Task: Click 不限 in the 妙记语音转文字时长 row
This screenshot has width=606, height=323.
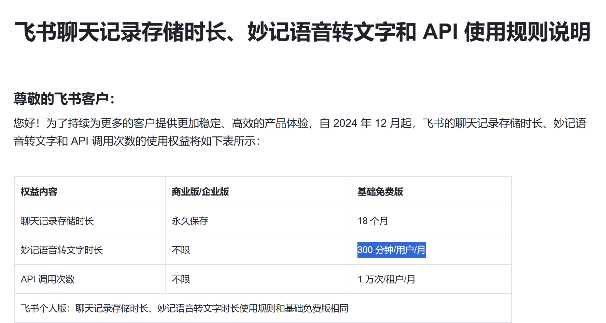Action: (181, 250)
